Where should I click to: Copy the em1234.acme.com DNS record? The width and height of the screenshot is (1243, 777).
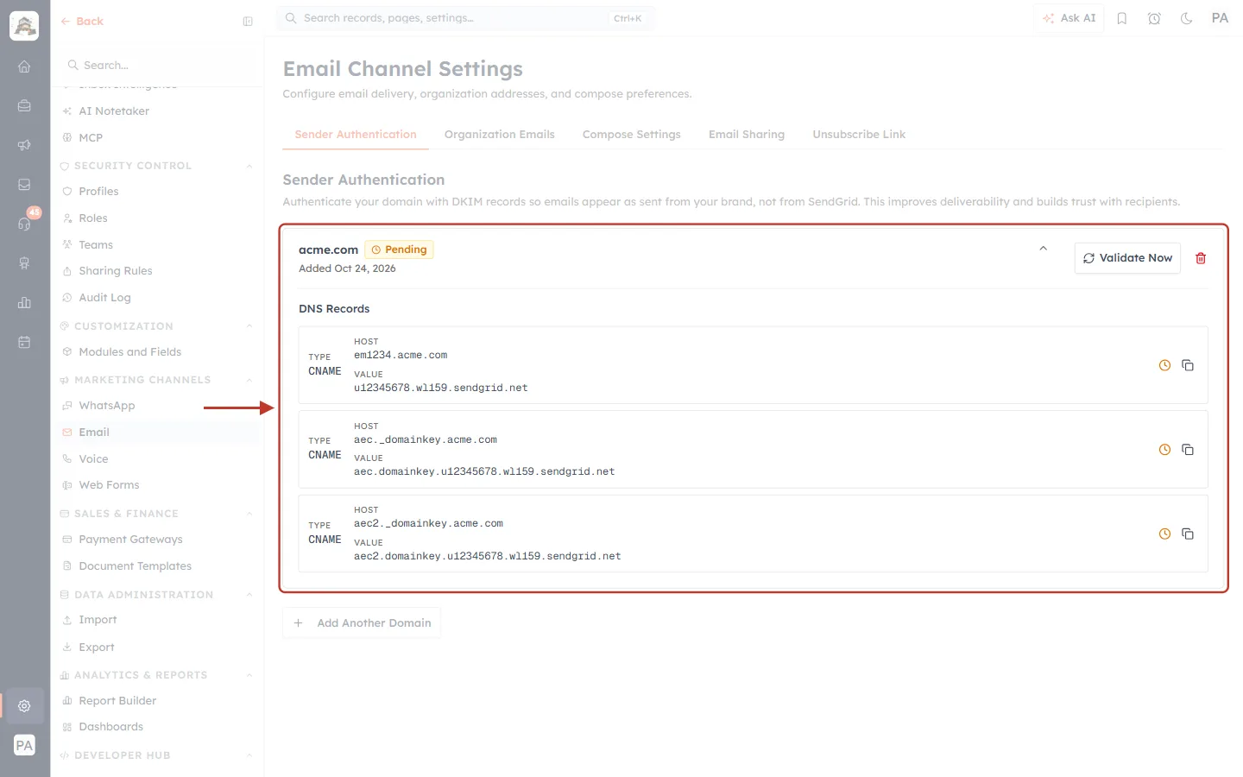click(1188, 365)
